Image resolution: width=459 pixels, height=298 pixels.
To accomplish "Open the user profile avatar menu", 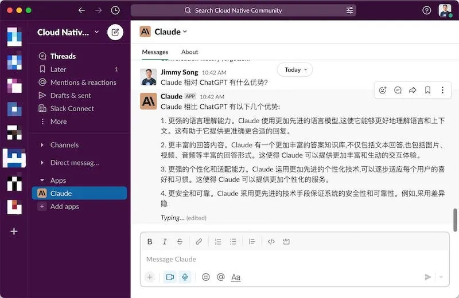I will [445, 10].
